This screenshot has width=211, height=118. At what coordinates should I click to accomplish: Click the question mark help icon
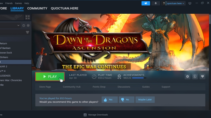[x=164, y=3]
